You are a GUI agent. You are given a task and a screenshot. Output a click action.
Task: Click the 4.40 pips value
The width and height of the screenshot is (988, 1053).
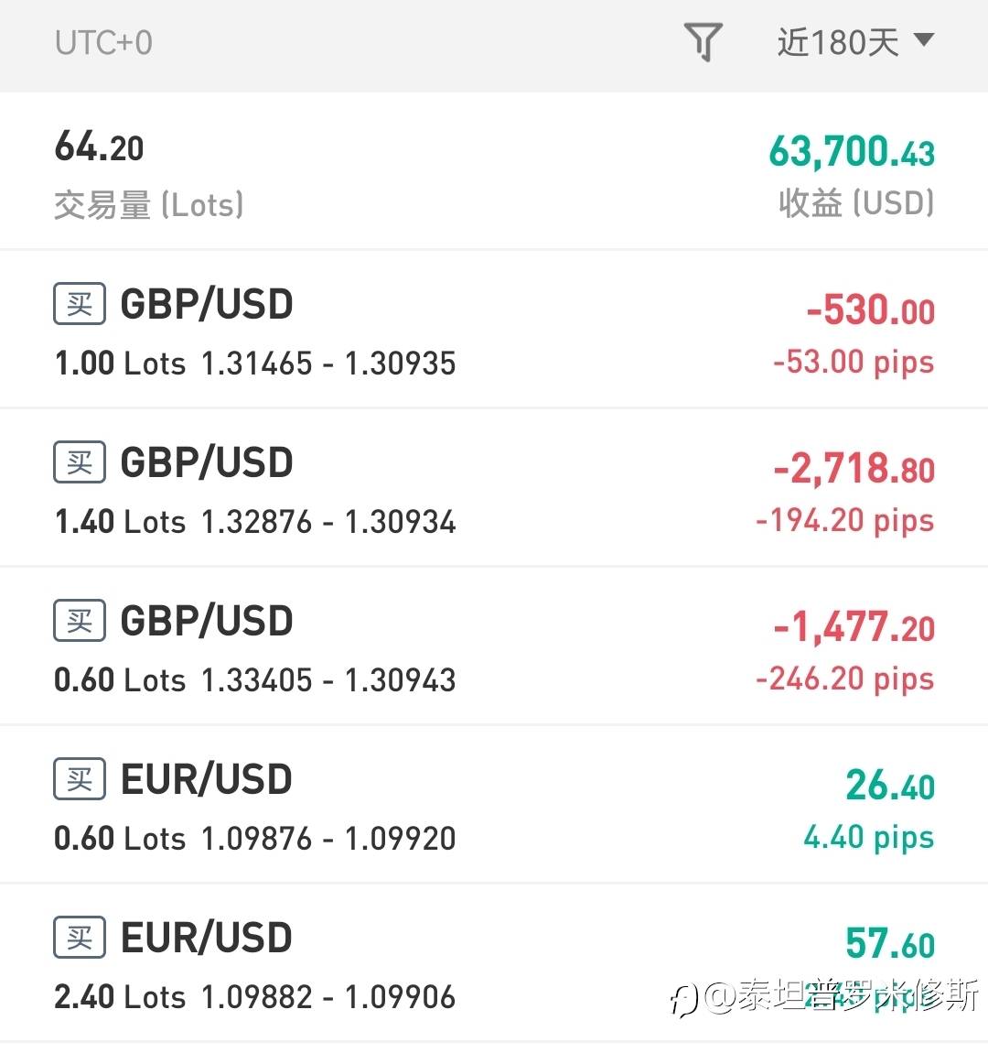[868, 837]
